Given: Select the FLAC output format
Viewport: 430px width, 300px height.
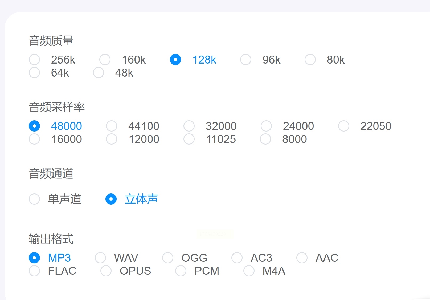Looking at the screenshot, I should 34,271.
